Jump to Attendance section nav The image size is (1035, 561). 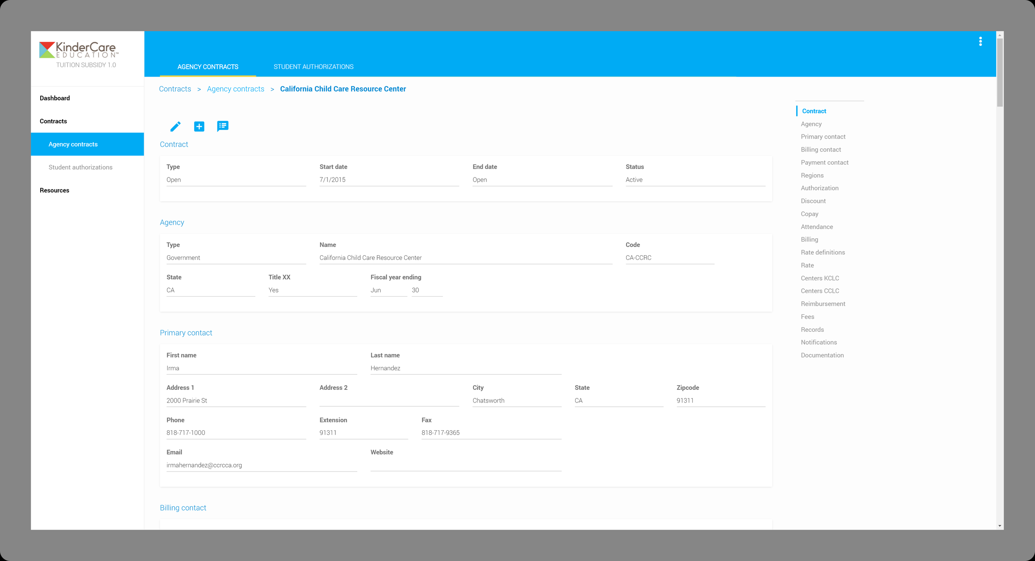[816, 227]
